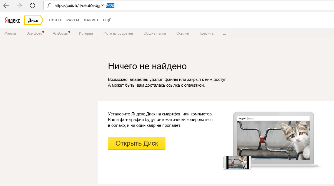Expand the ЕЩЁ services menu
334x186 pixels.
point(107,20)
